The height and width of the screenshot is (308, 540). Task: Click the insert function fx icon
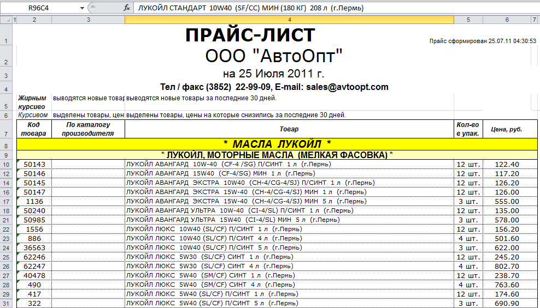127,8
